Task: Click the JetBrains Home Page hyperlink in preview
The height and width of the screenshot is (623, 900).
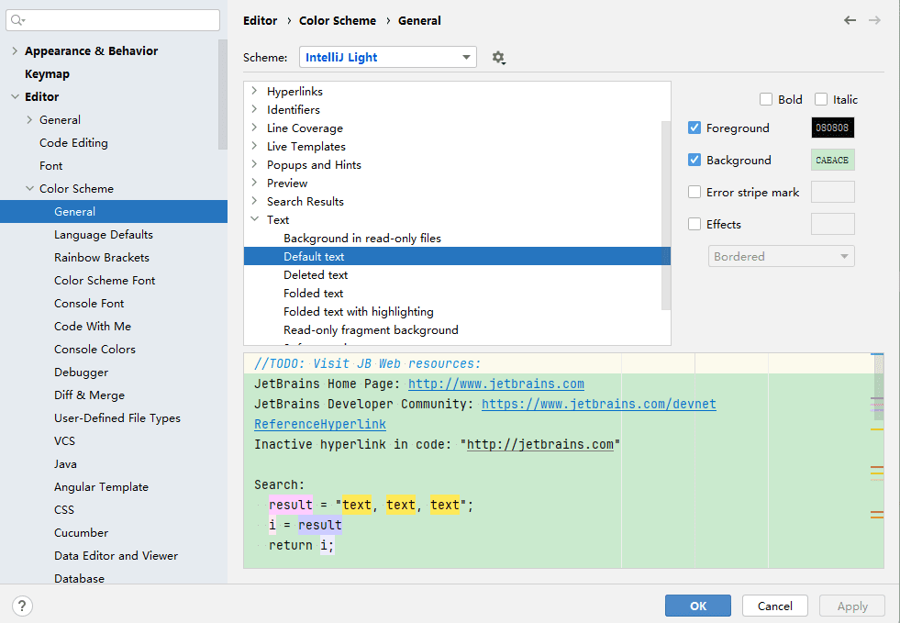Action: [495, 384]
